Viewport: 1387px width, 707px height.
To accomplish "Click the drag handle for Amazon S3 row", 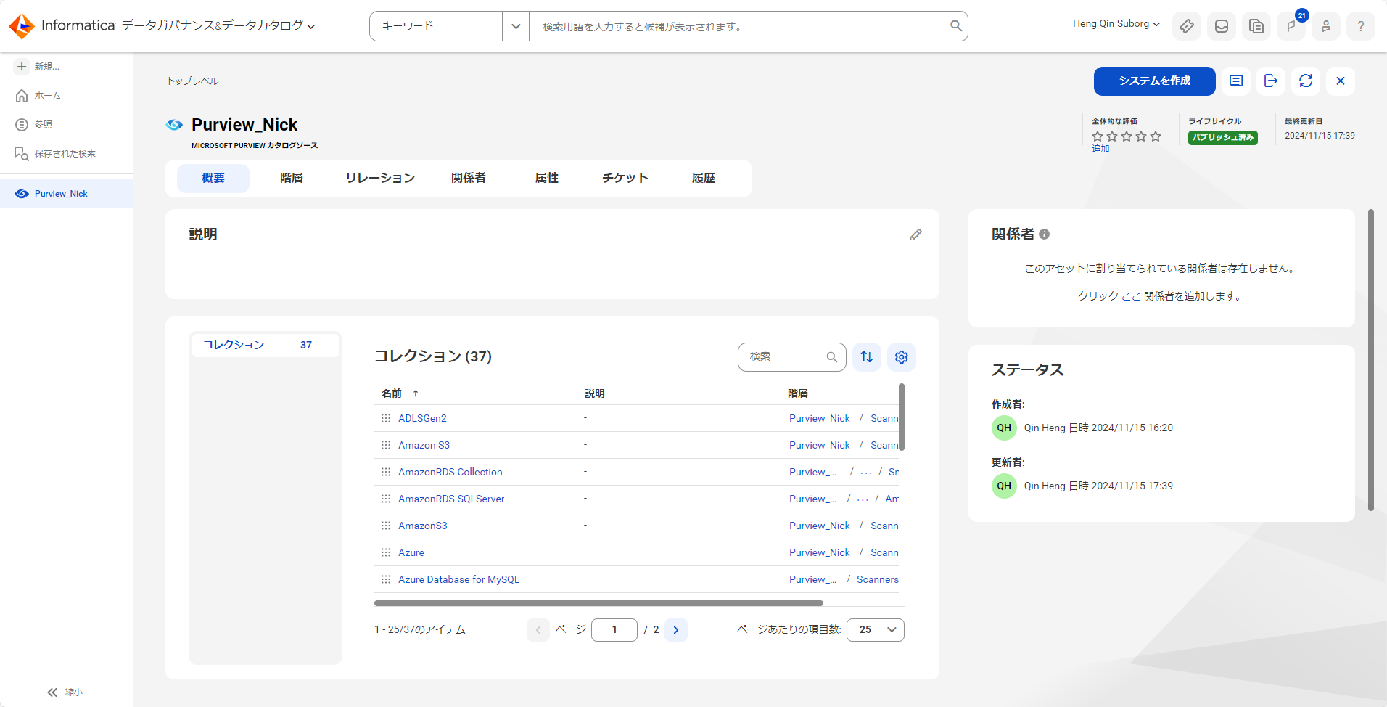I will (x=386, y=445).
